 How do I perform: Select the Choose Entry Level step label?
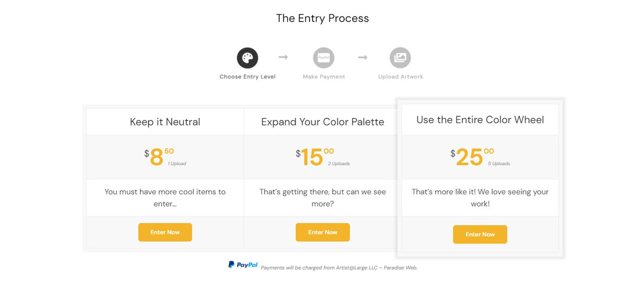[x=247, y=77]
